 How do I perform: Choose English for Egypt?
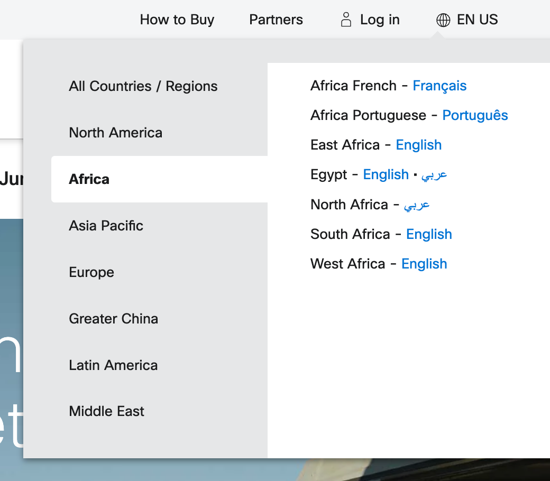point(386,174)
